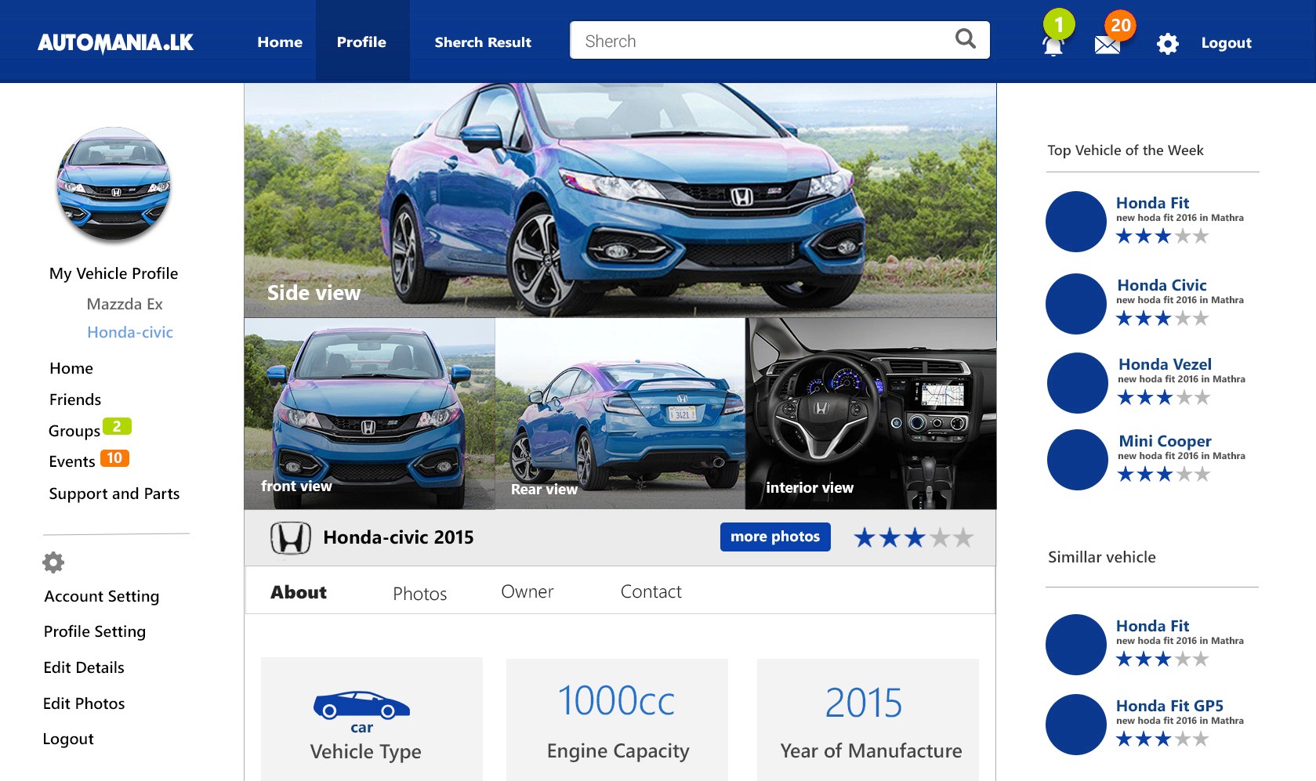Click the Sherch input field
1316x781 pixels.
[x=780, y=40]
